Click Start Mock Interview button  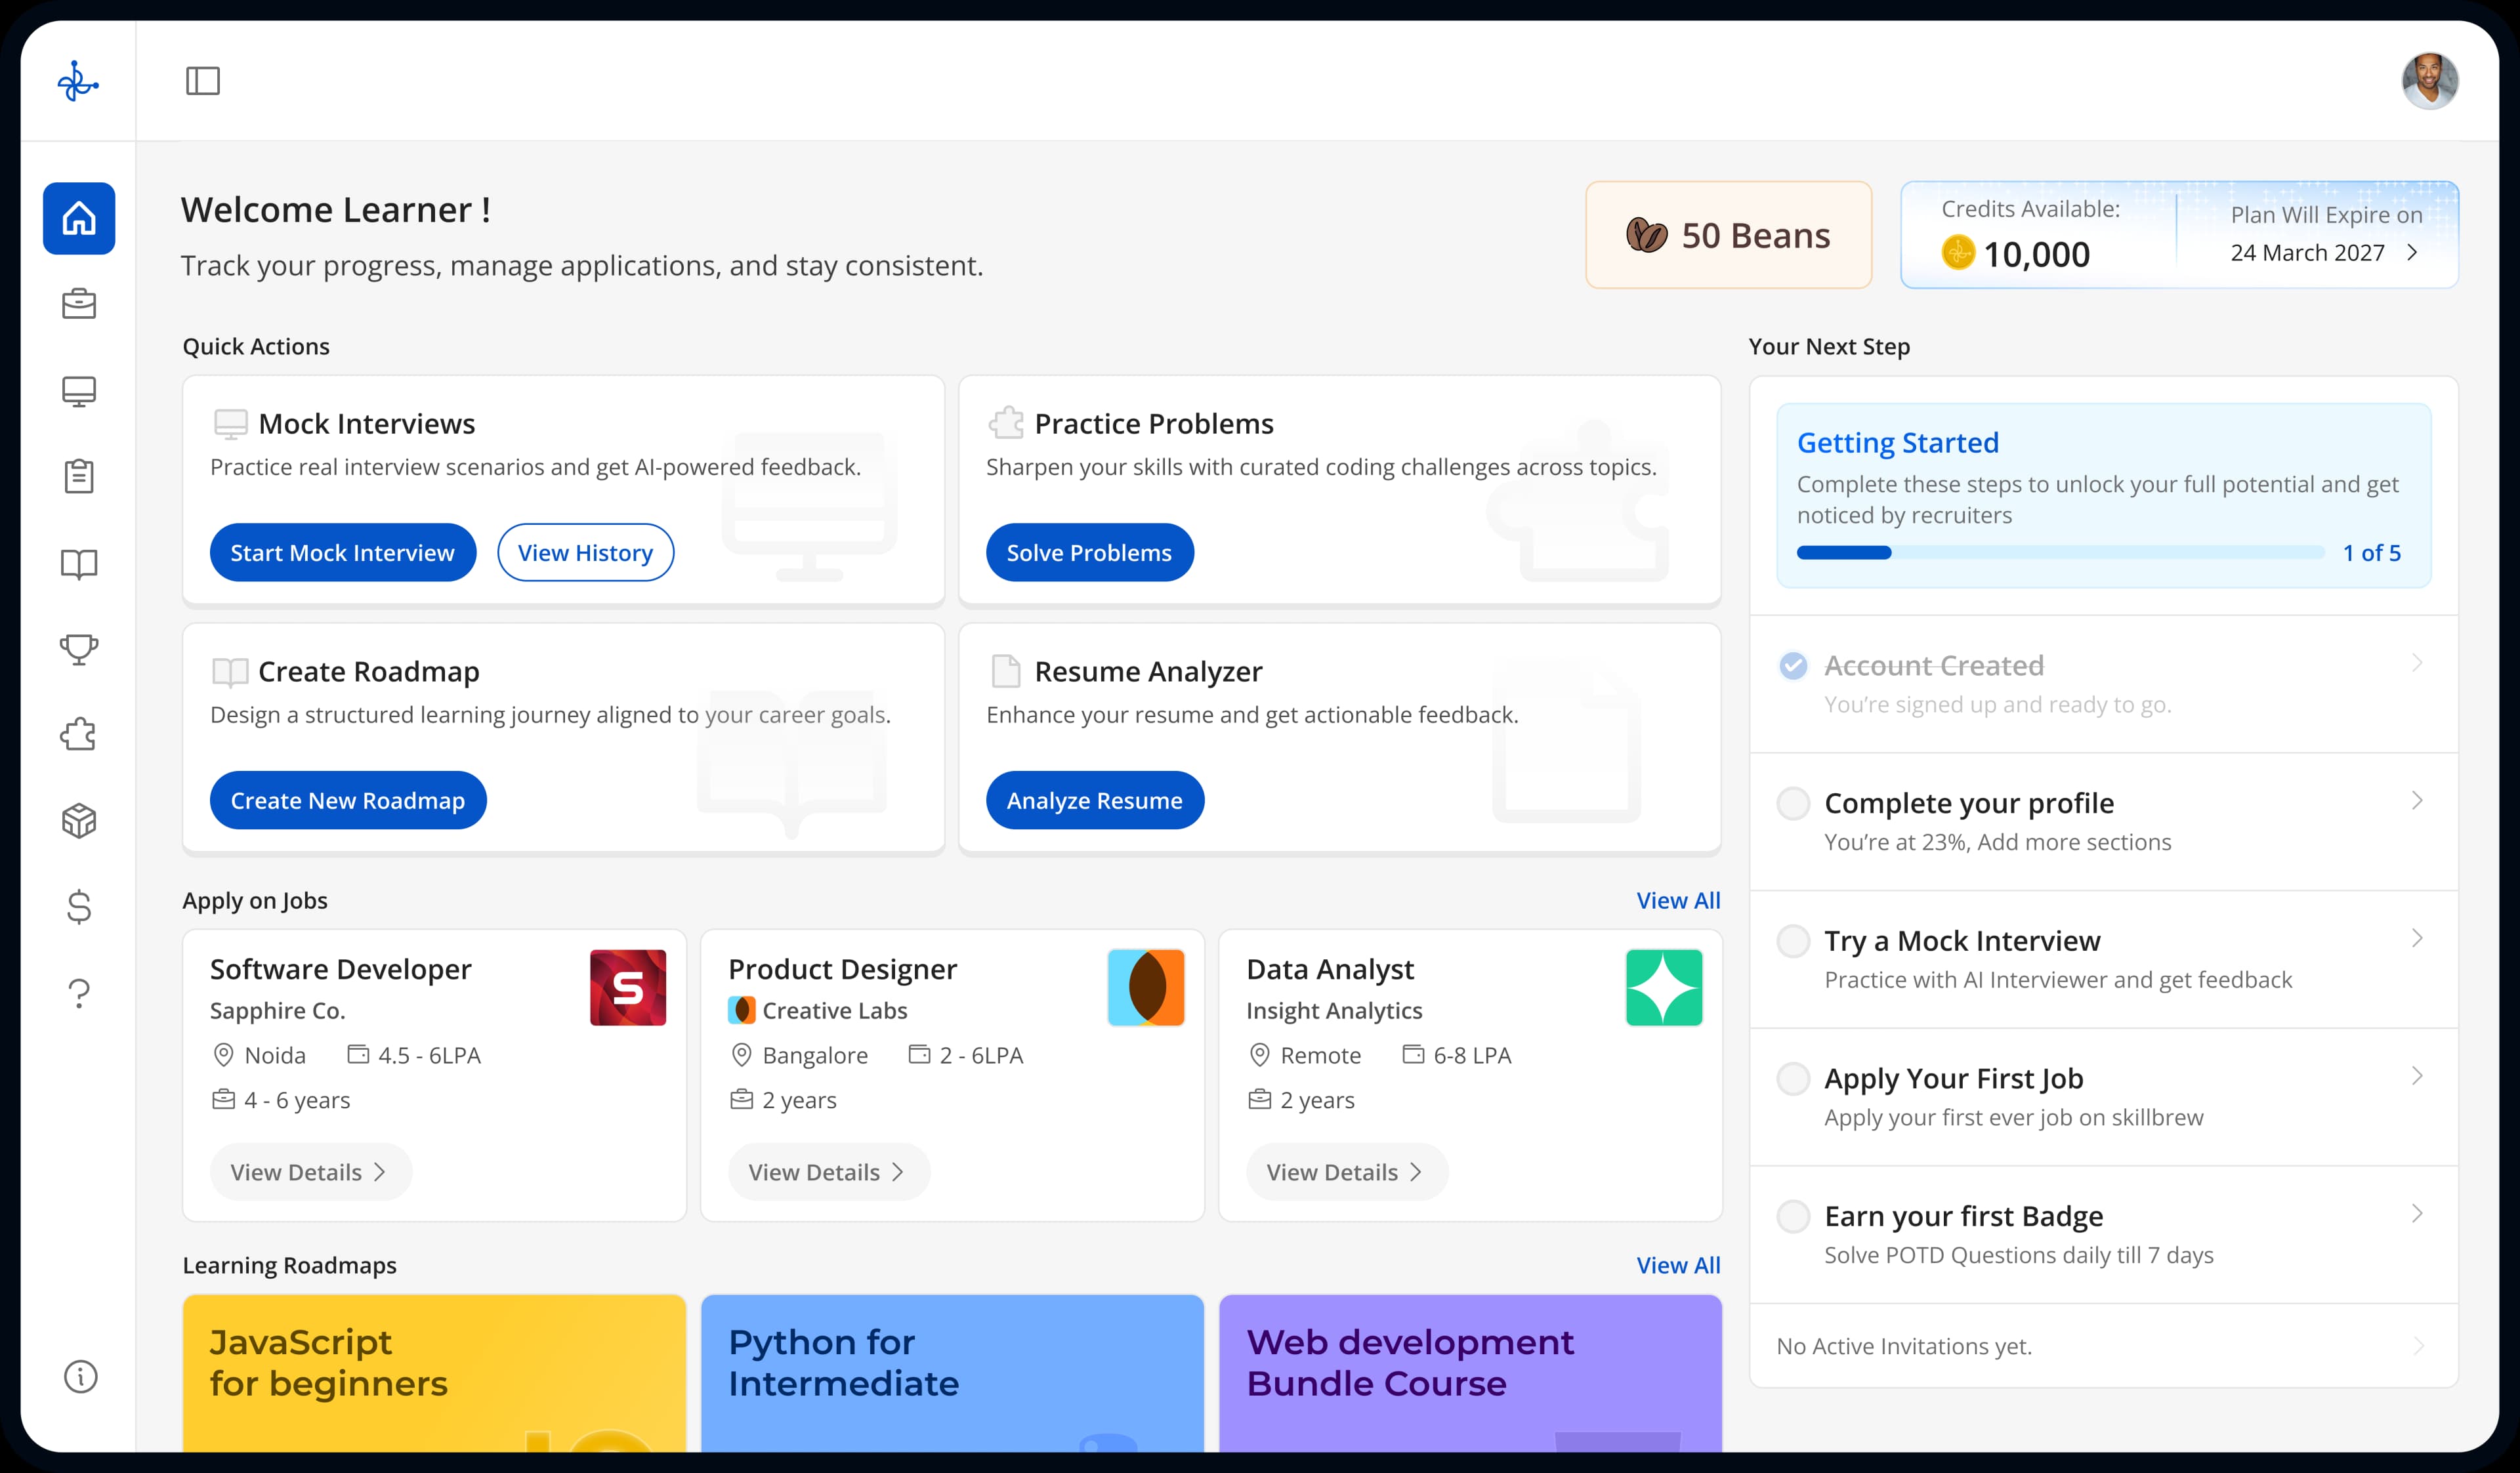(342, 552)
